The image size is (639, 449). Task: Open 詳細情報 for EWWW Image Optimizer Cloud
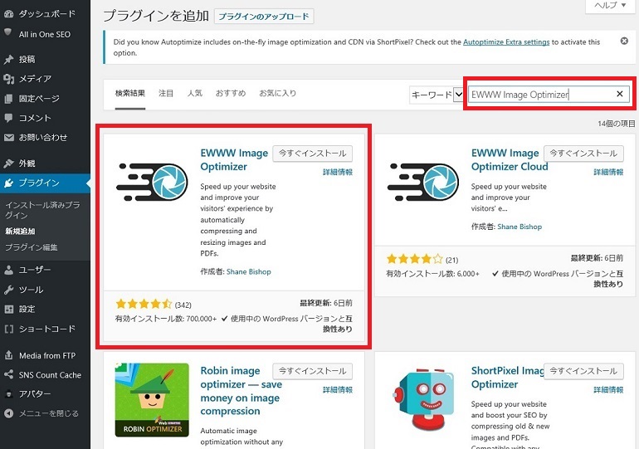pos(607,173)
